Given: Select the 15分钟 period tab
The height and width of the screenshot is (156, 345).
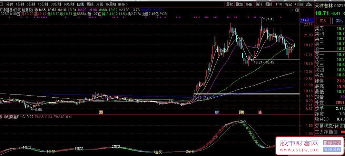Looking at the screenshot, I should click(43, 4).
